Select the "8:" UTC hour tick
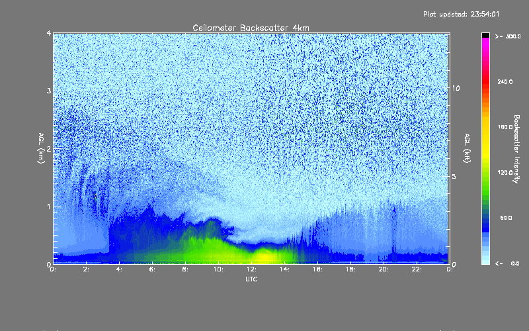 click(x=185, y=269)
